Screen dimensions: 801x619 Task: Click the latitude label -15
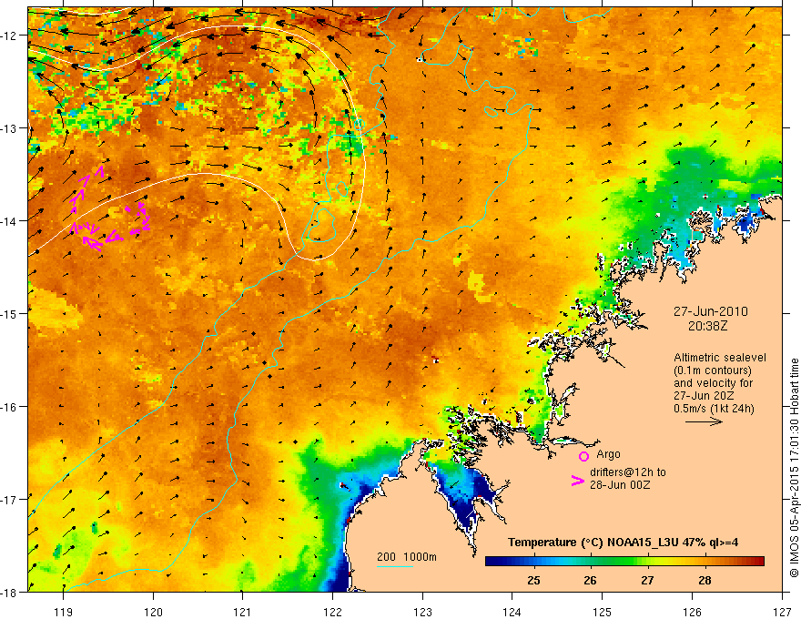[10, 314]
